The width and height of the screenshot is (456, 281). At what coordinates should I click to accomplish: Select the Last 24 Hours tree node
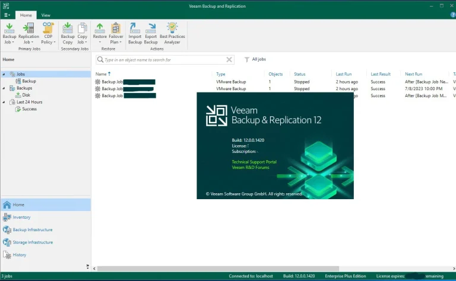[29, 102]
